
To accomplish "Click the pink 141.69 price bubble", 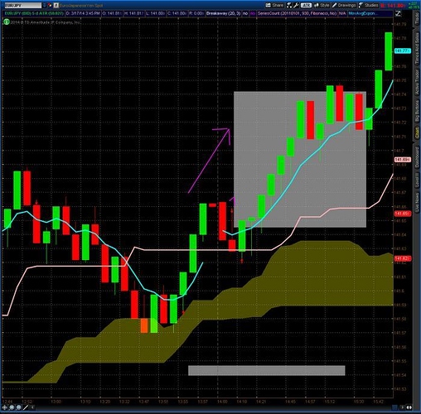I will coord(403,160).
